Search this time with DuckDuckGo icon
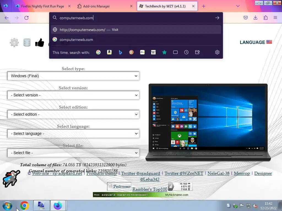Viewport: 282px width, 211px height. (x=131, y=52)
